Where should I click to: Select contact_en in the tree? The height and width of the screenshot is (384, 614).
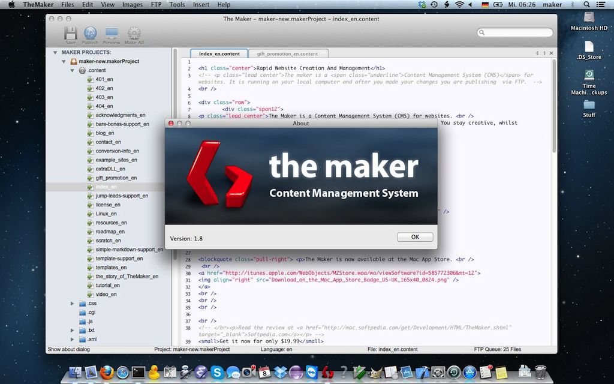pos(108,142)
